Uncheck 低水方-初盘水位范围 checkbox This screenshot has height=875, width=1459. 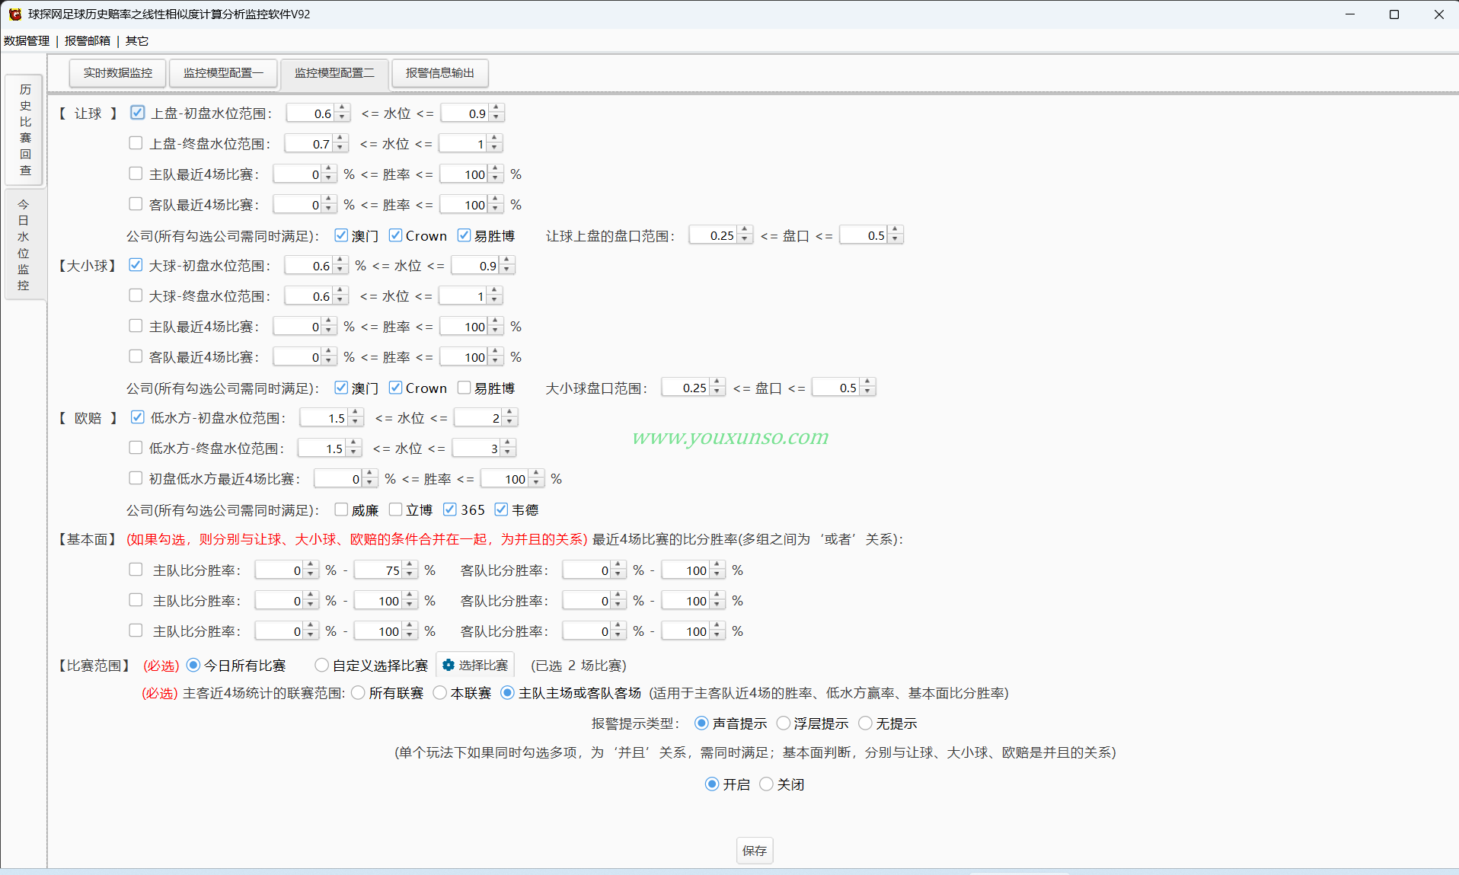(x=137, y=417)
